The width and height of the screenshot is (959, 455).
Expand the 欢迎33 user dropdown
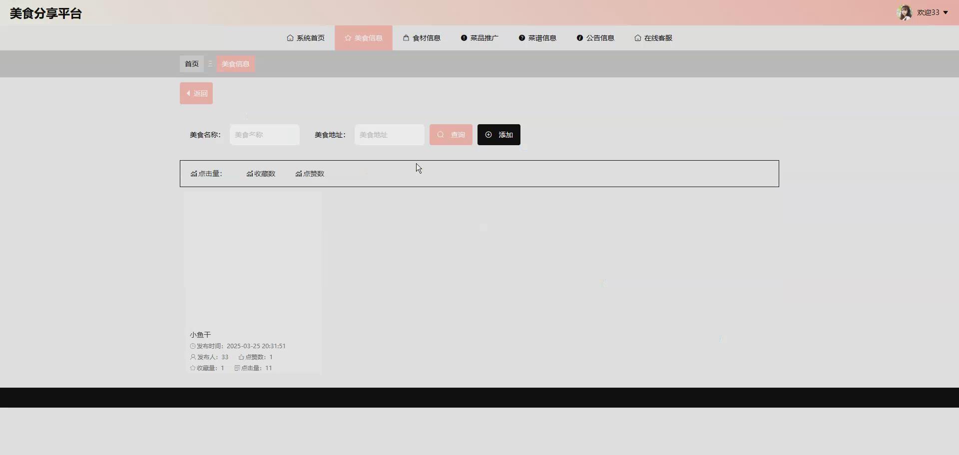[930, 12]
